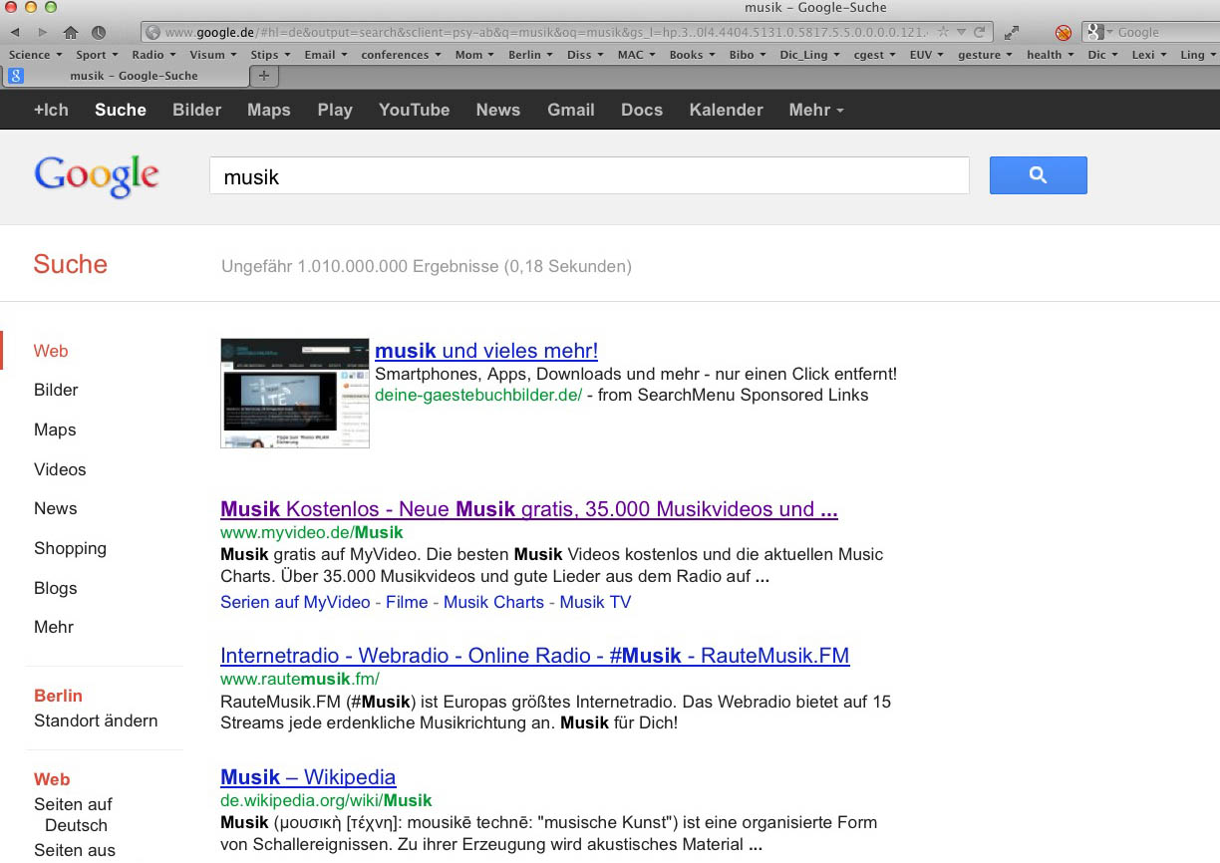This screenshot has height=863, width=1220.
Task: Open the Filme sitelink
Action: click(x=407, y=602)
